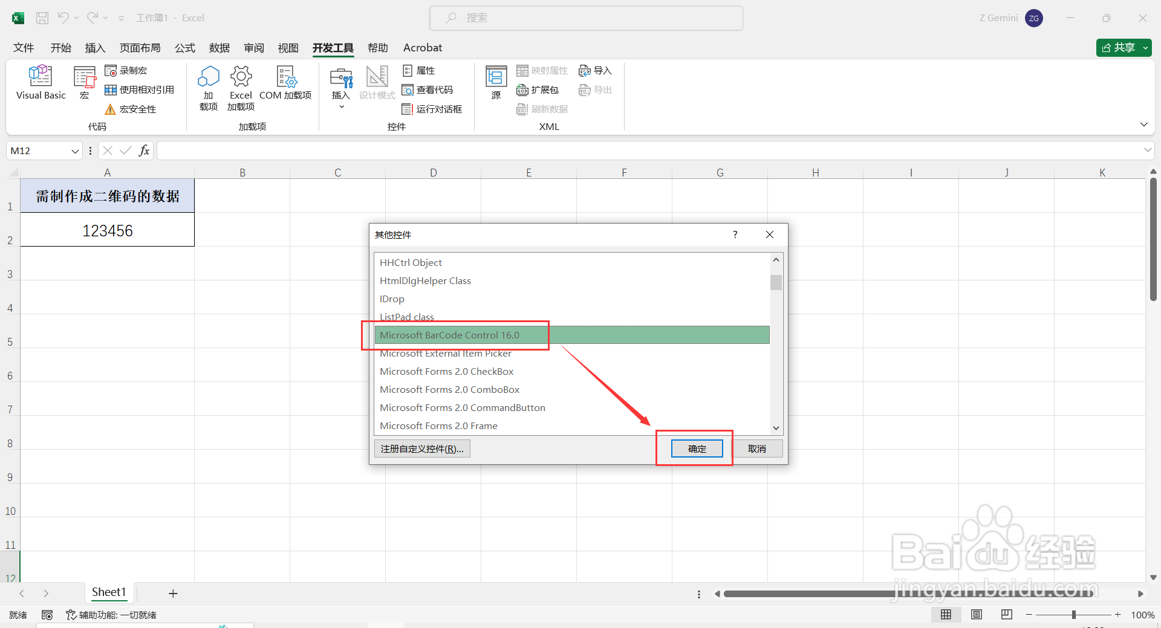Switch to the View (视图) tab
Image resolution: width=1161 pixels, height=628 pixels.
coord(288,48)
